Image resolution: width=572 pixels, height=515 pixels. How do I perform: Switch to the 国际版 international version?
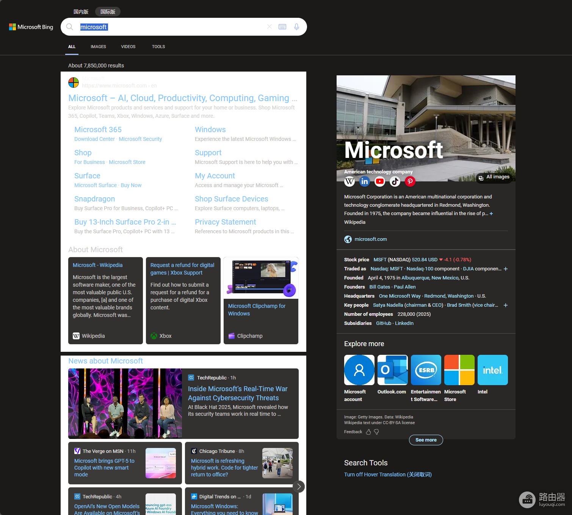[x=108, y=12]
